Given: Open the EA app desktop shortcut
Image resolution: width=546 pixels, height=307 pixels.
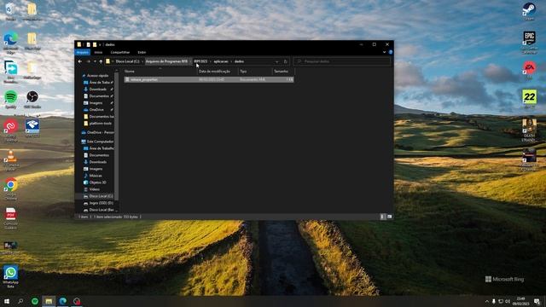Looking at the screenshot, I should tap(529, 70).
